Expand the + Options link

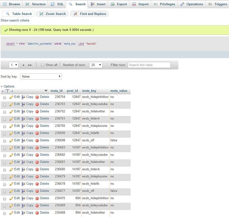[x=8, y=86]
